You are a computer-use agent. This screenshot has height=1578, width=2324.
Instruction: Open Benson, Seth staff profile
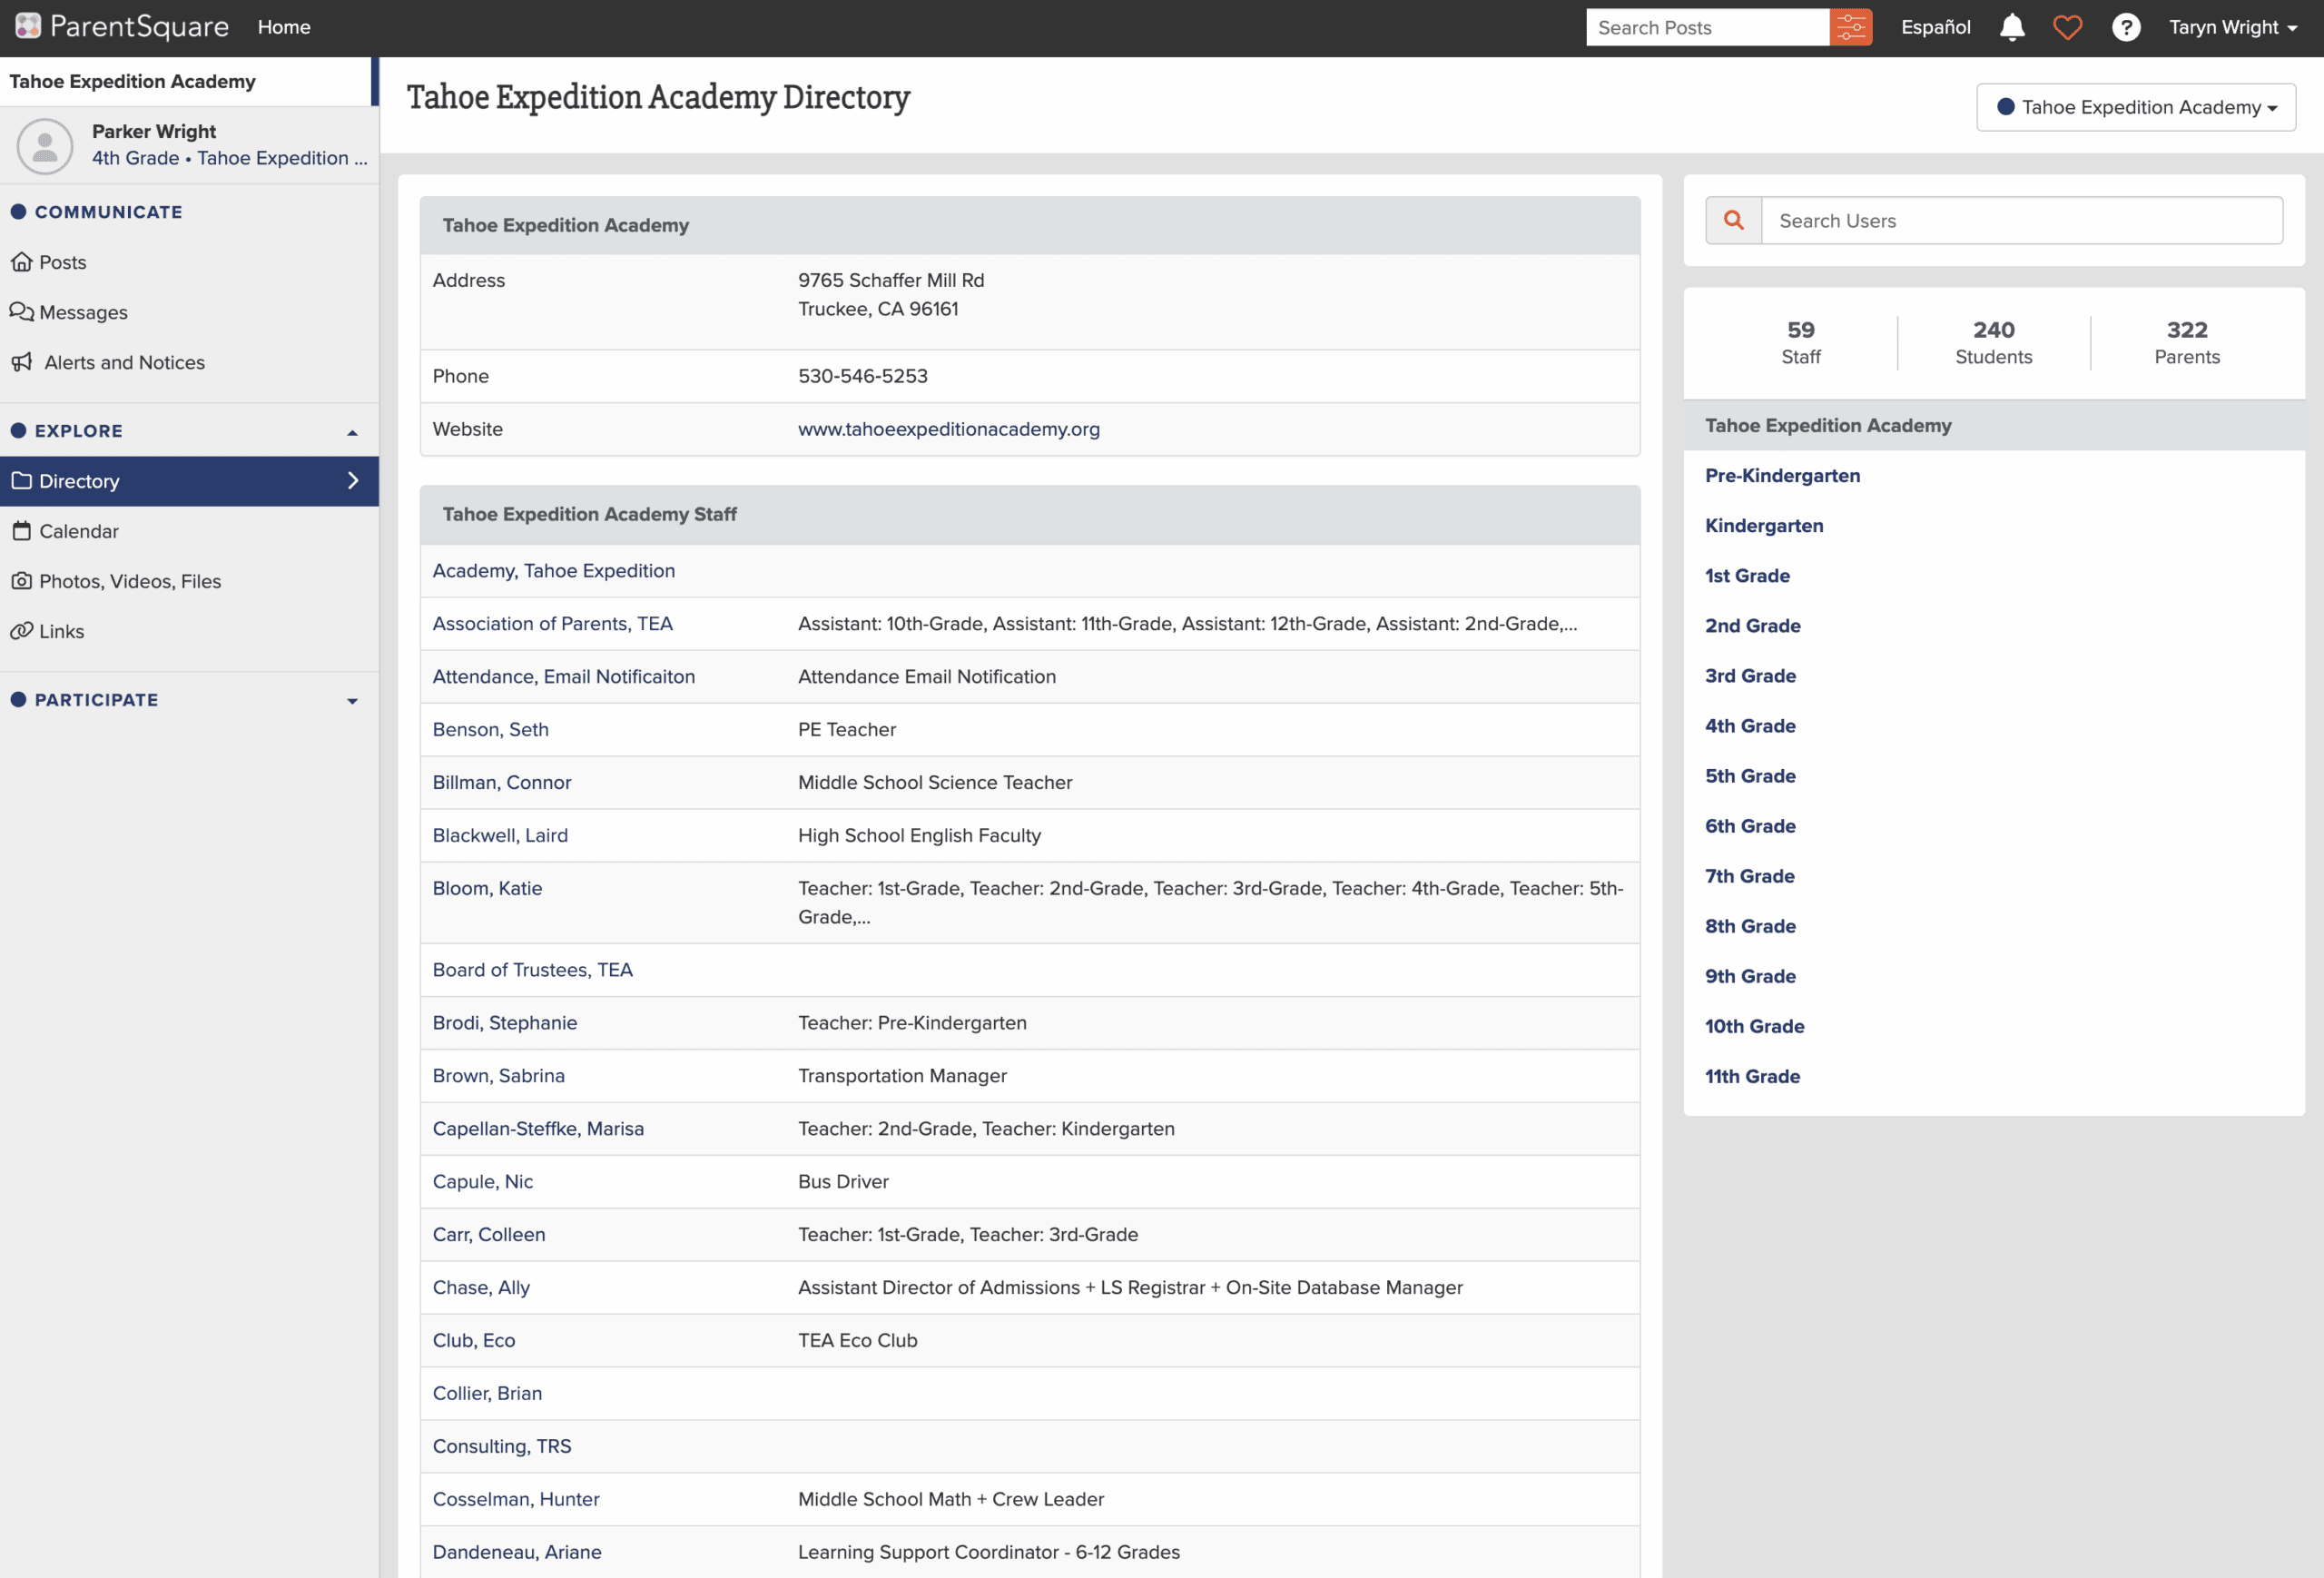490,729
